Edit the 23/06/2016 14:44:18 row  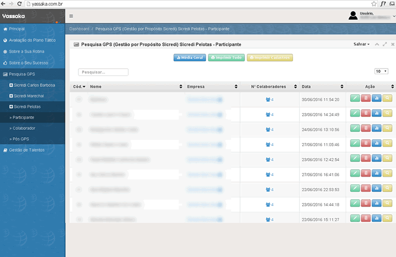tap(355, 203)
